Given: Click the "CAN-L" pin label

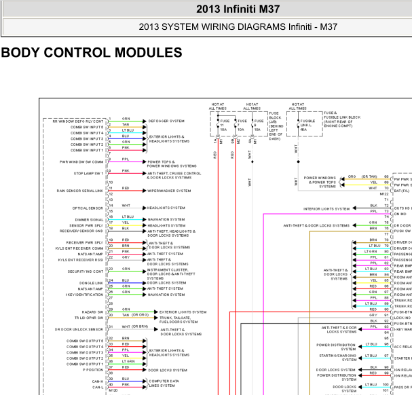Looking at the screenshot, I should (x=98, y=387).
